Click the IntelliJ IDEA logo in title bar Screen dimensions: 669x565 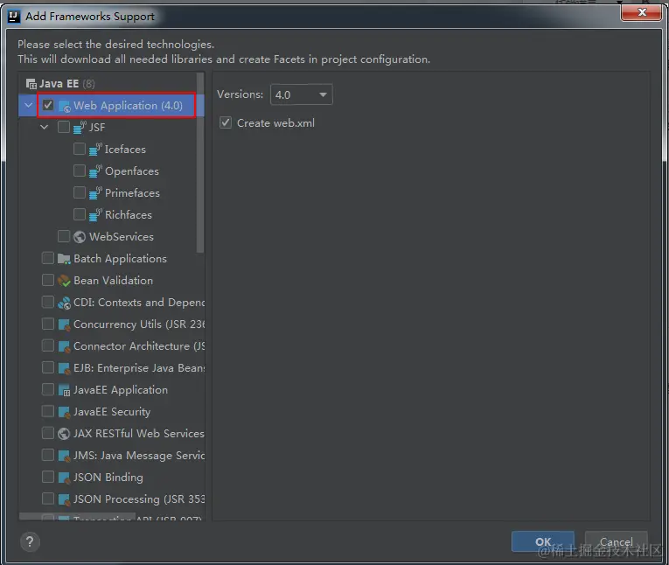click(14, 17)
